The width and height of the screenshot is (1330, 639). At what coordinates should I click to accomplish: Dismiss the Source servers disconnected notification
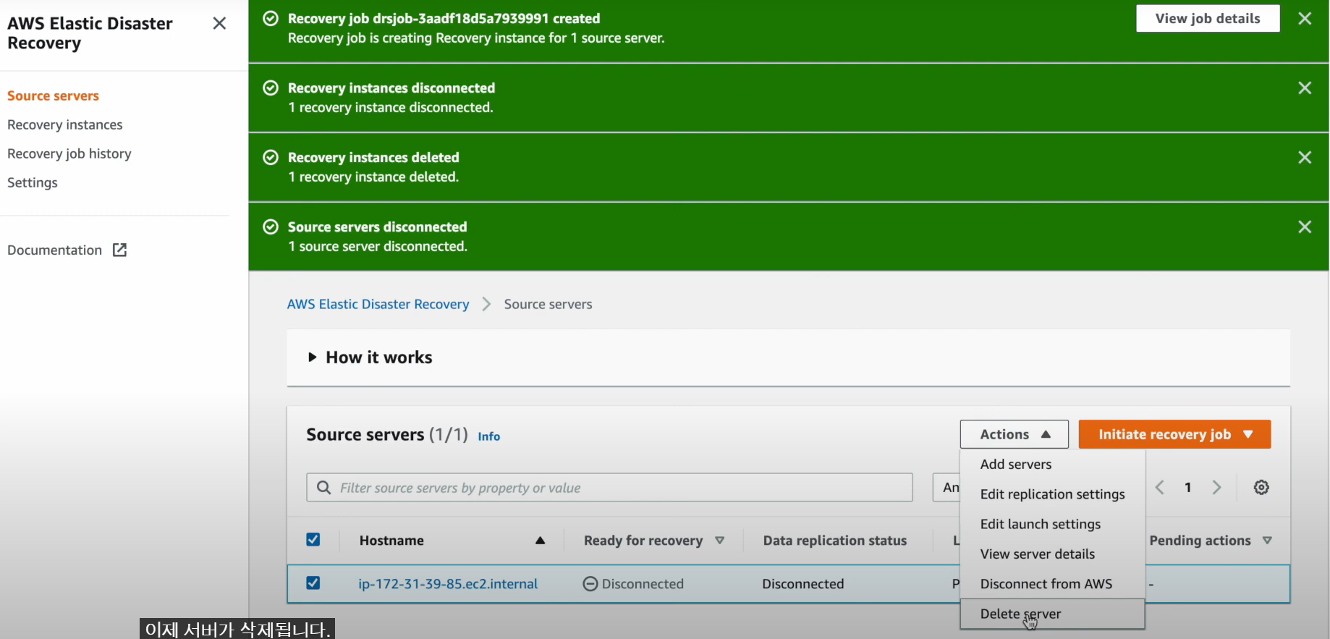[x=1305, y=227]
